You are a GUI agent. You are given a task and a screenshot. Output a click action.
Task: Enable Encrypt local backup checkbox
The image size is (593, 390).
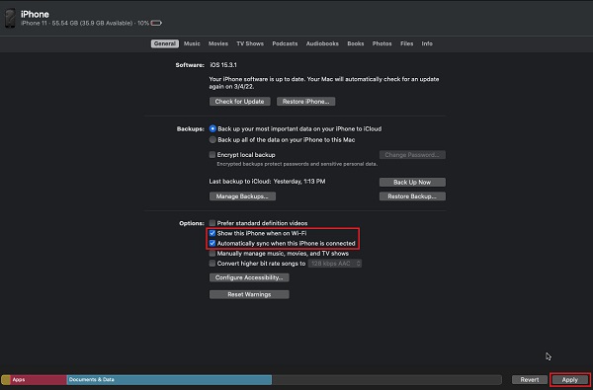coord(212,155)
